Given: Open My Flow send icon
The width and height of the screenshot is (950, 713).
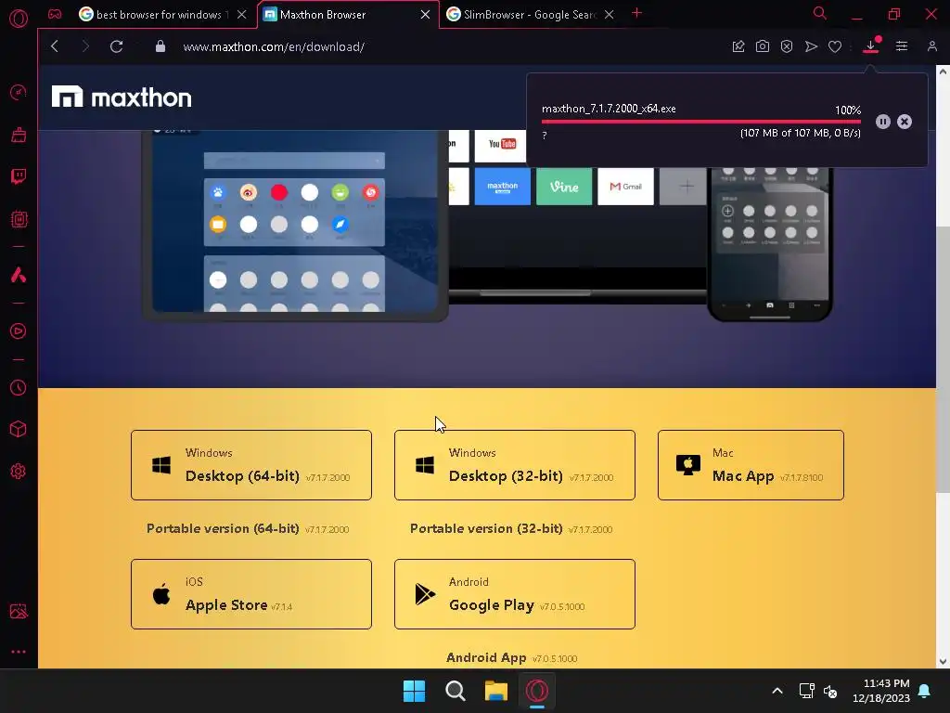Looking at the screenshot, I should click(811, 46).
